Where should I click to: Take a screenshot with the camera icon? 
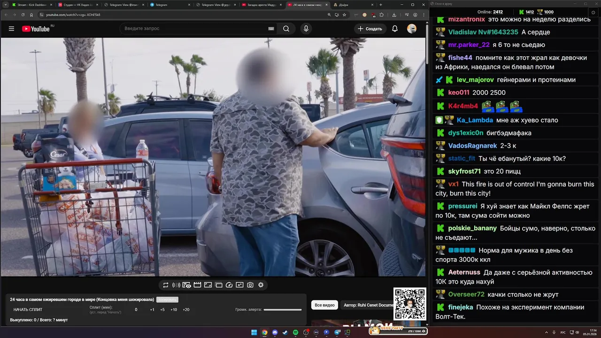click(x=250, y=285)
